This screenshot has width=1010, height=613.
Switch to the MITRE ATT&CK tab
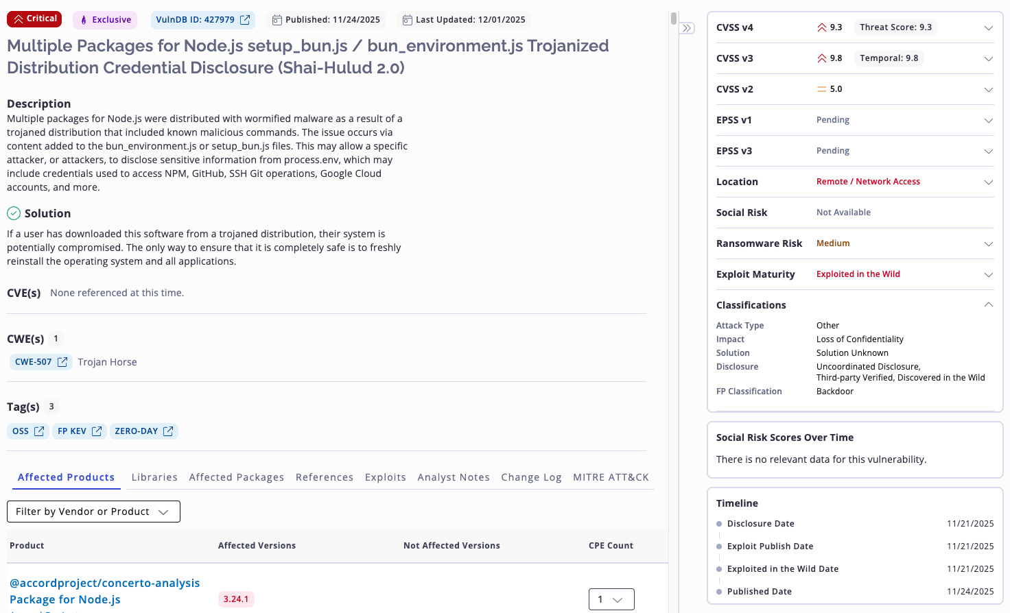coord(611,477)
